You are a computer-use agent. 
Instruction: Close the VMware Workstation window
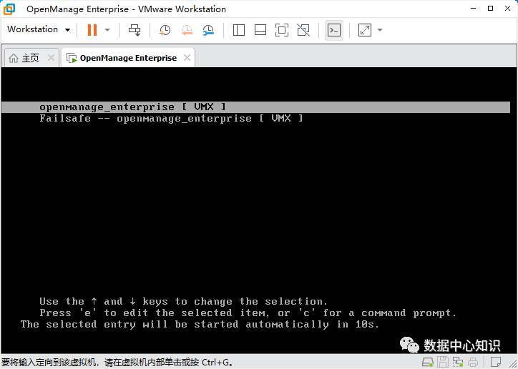click(508, 9)
